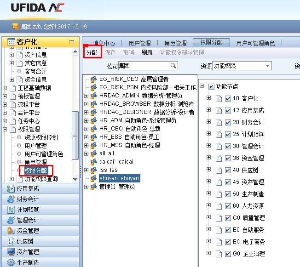Open the 财务会计 module icon
This screenshot has height=267, width=300.
pos(11,199)
